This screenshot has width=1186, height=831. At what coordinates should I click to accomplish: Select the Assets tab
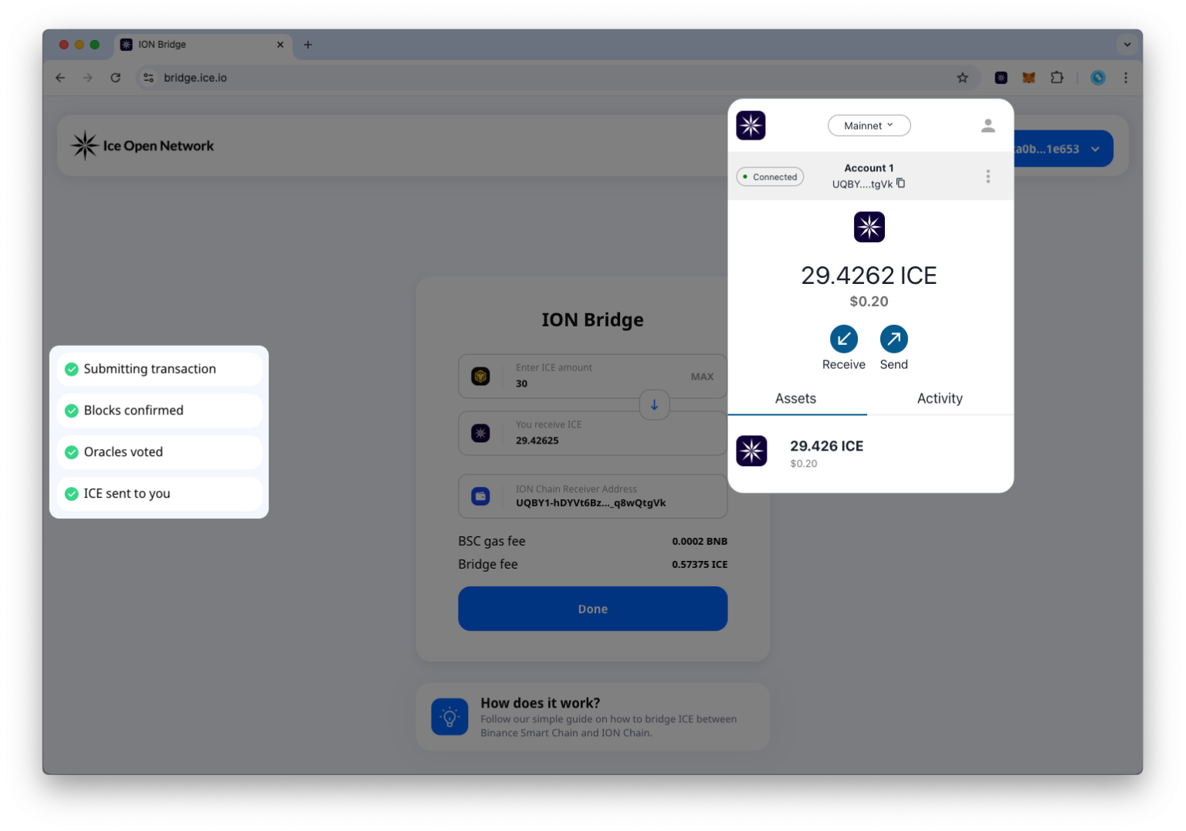[x=795, y=398]
